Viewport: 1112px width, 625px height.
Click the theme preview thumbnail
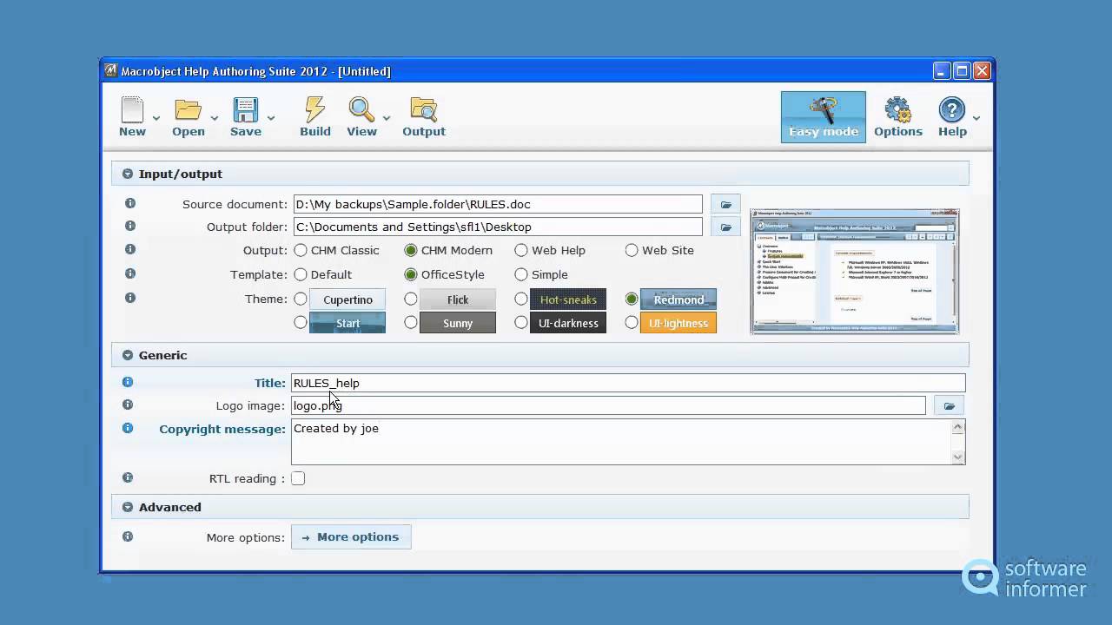point(855,271)
